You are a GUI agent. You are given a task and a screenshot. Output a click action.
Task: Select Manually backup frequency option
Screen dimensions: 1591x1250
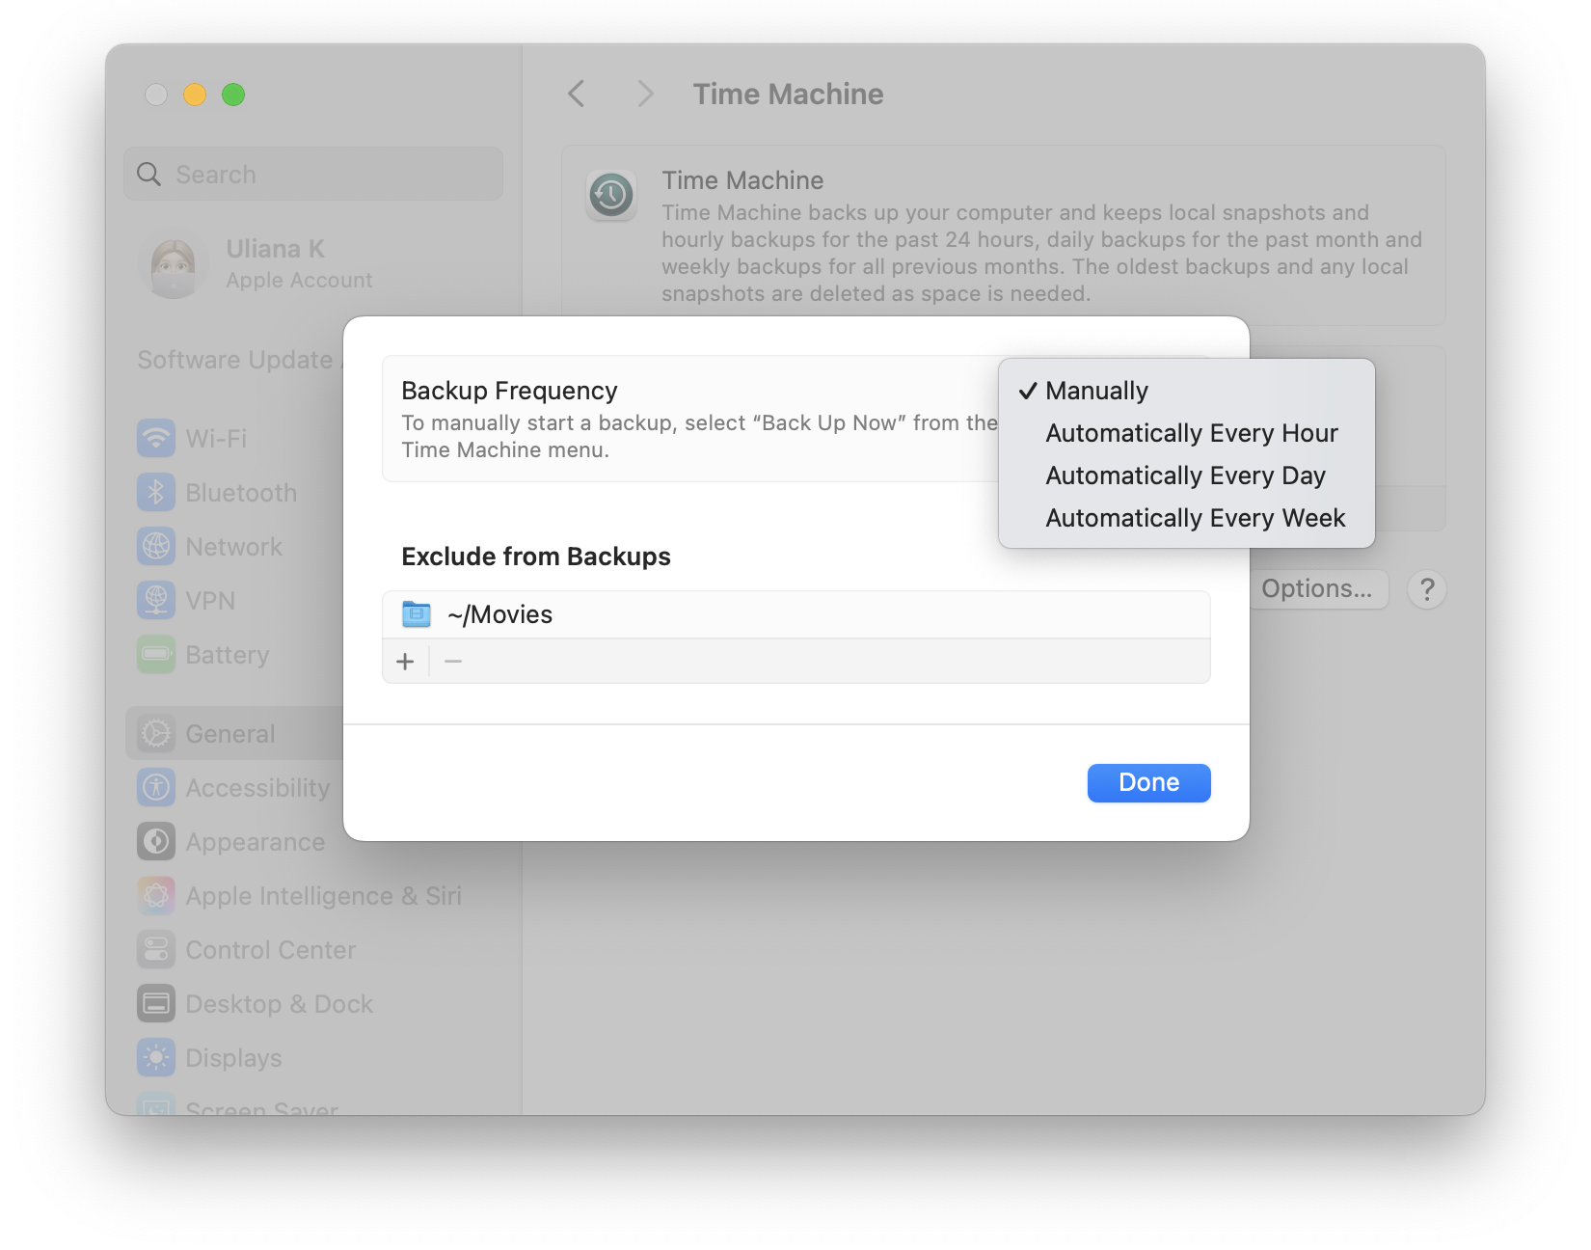coord(1186,391)
